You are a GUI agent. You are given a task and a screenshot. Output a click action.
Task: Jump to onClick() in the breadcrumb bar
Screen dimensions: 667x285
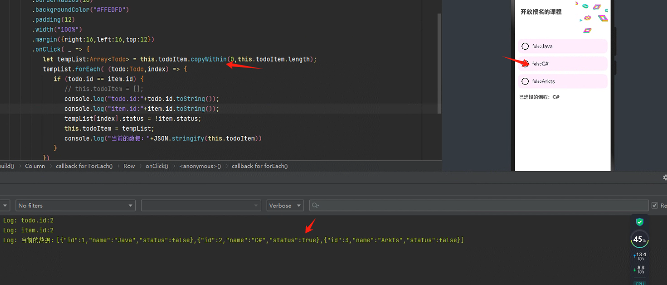tap(157, 166)
